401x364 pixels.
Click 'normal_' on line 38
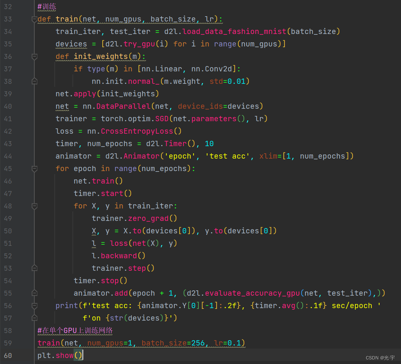coord(144,82)
